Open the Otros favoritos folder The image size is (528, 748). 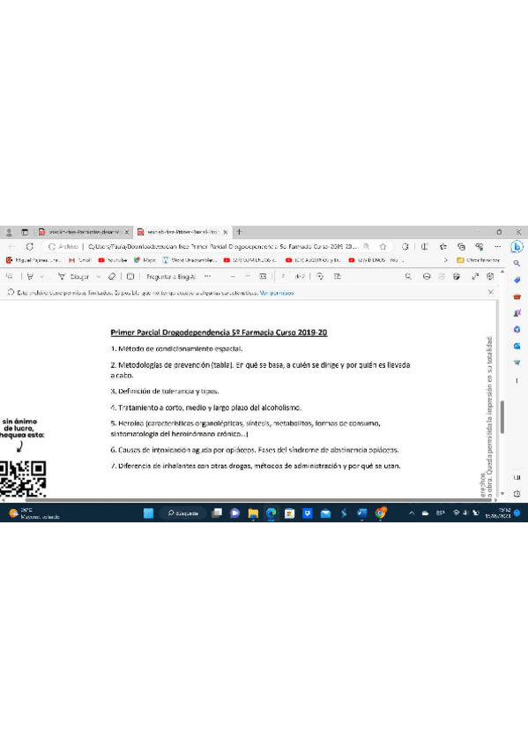[479, 260]
